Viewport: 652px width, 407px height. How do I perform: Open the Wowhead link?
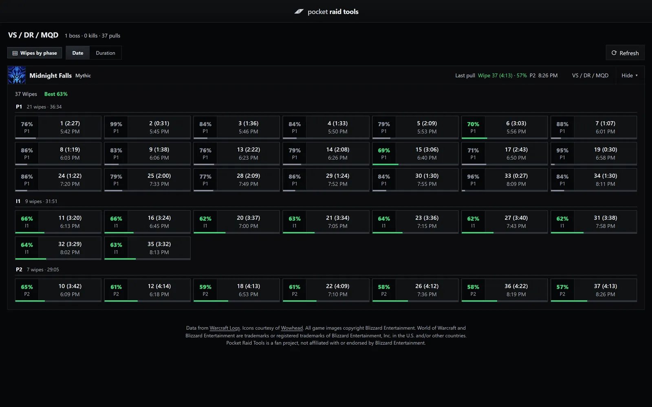pyautogui.click(x=292, y=328)
